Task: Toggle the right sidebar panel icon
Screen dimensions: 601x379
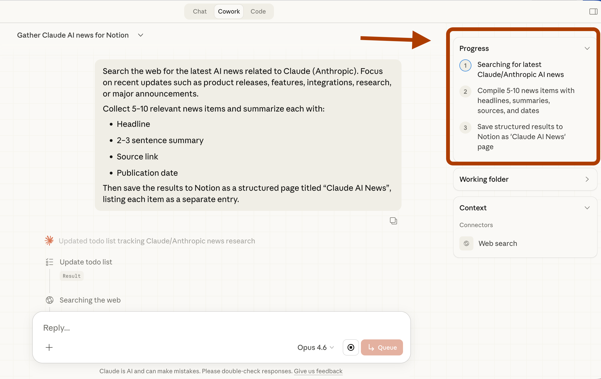Action: (593, 12)
